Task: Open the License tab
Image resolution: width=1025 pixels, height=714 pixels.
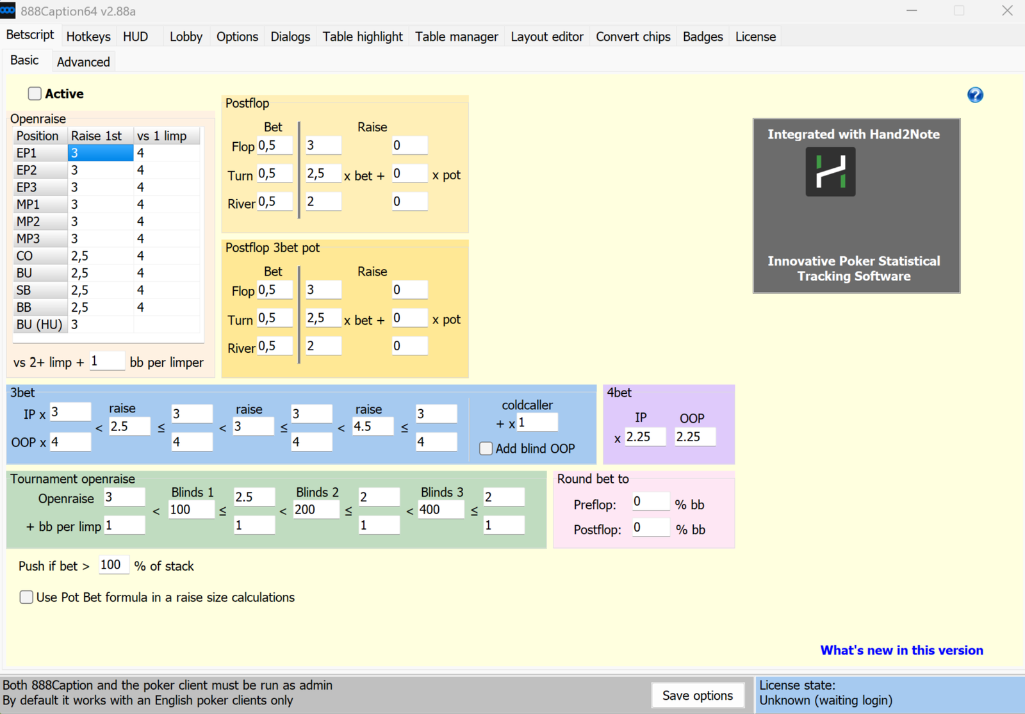Action: 755,37
